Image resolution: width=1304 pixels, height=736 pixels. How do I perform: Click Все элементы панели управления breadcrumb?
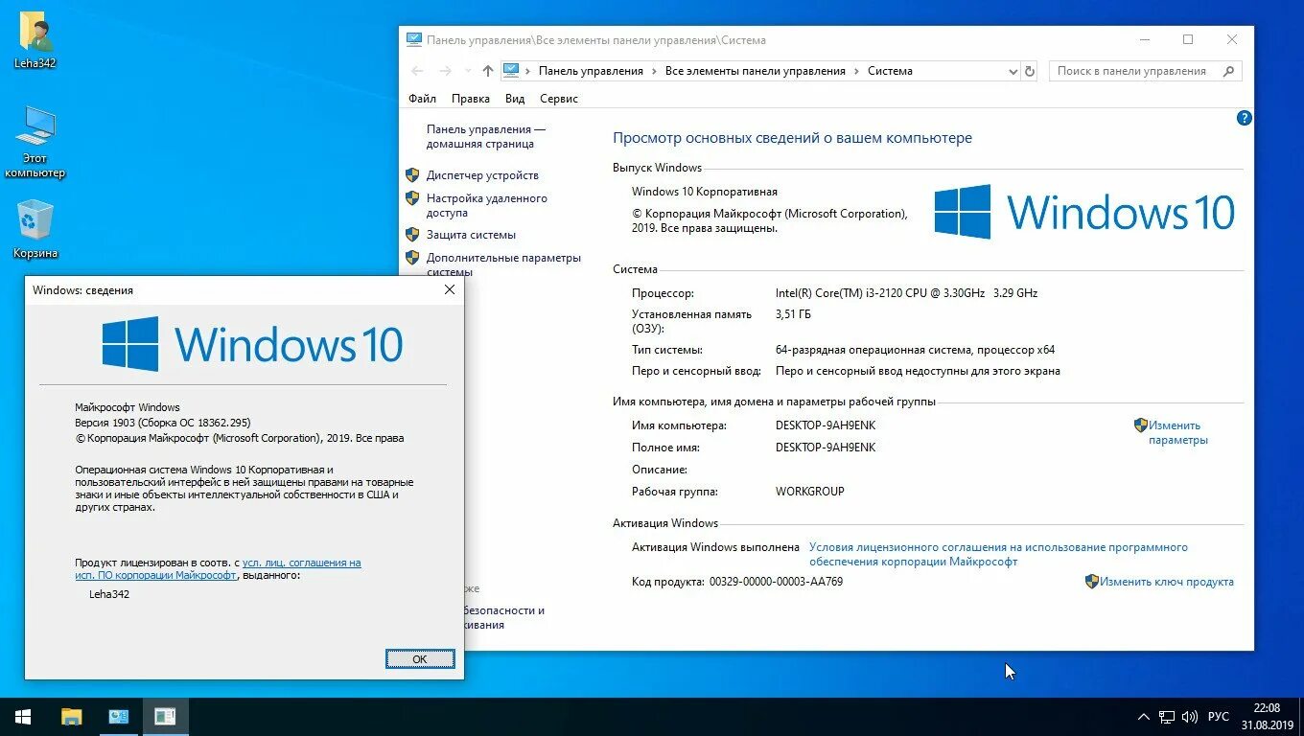[756, 71]
